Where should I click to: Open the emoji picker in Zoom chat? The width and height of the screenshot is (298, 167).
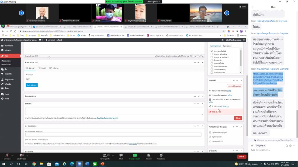(290, 146)
